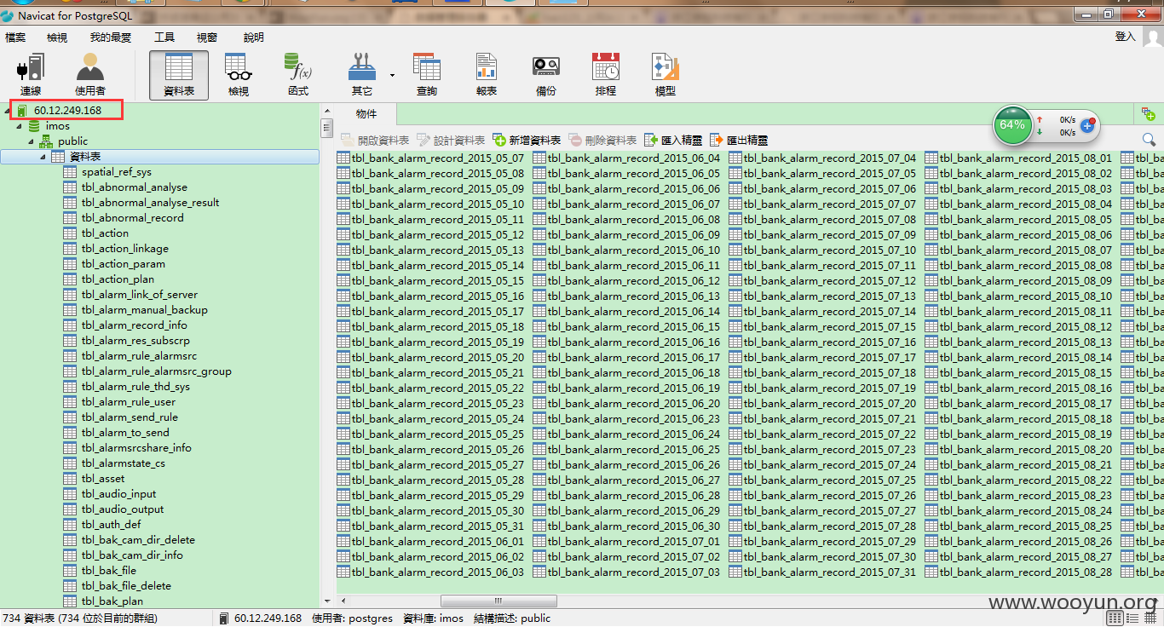Launch the 匯入精靈 import wizard

pyautogui.click(x=673, y=141)
